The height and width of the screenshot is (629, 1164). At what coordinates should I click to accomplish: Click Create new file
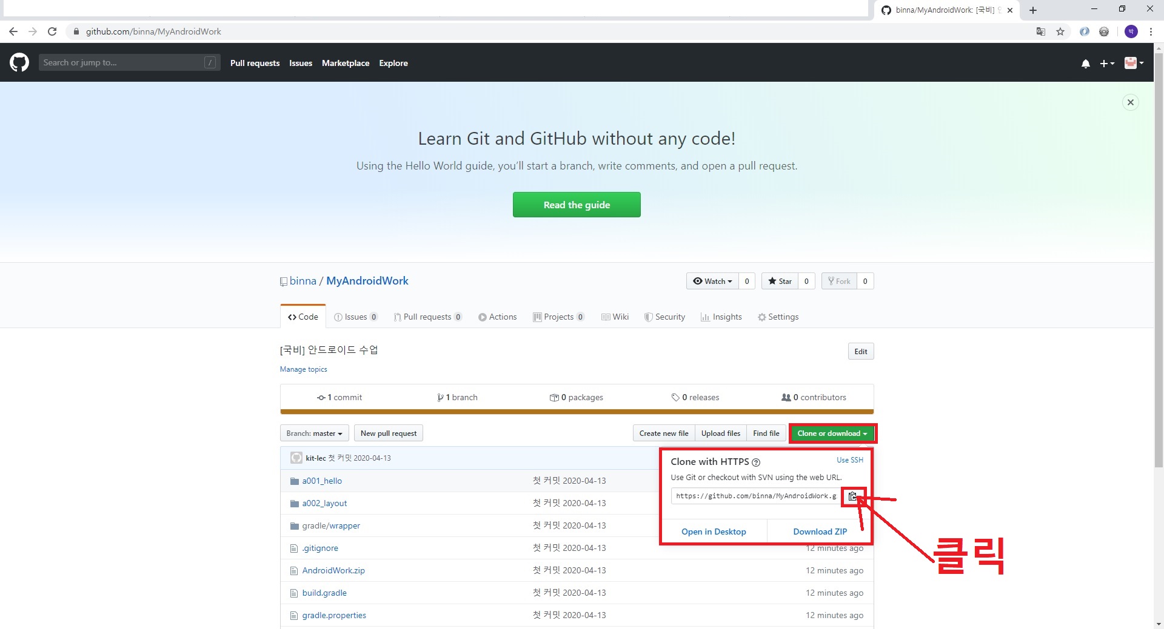[664, 433]
